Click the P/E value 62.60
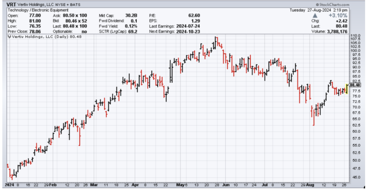 point(194,16)
